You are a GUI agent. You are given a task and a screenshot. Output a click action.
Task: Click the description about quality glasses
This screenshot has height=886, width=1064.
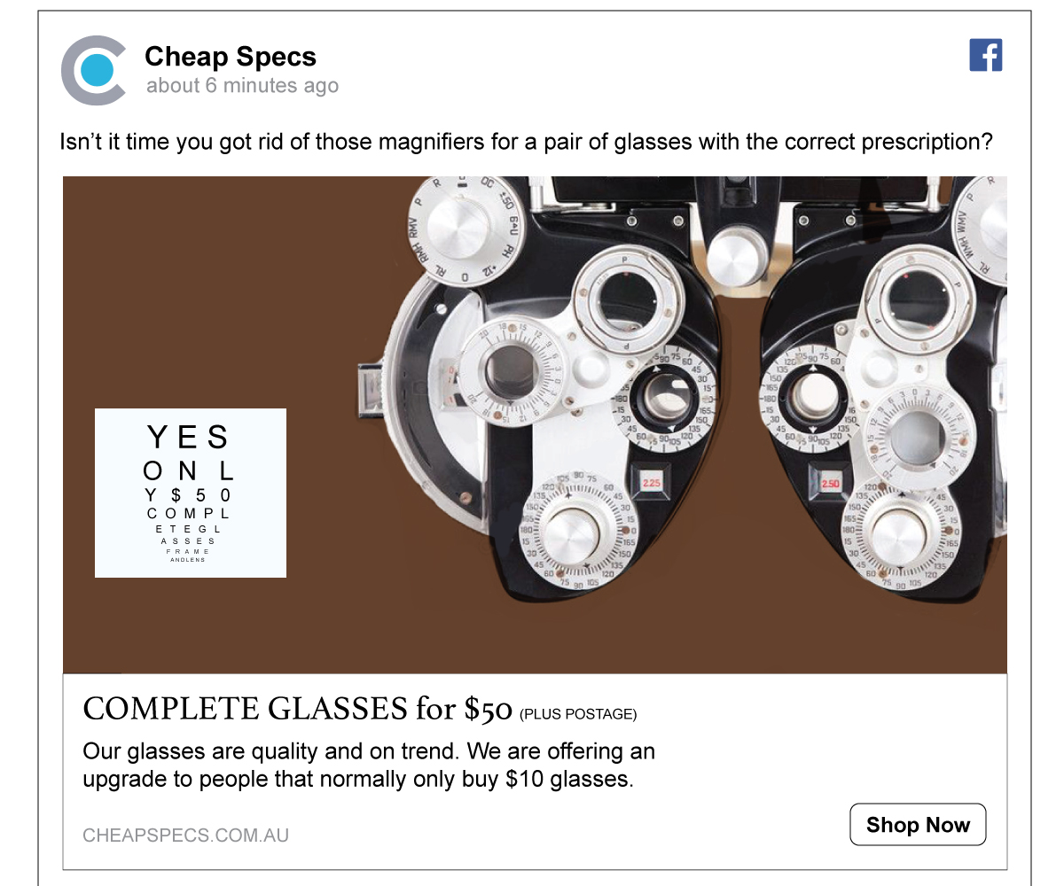(368, 766)
